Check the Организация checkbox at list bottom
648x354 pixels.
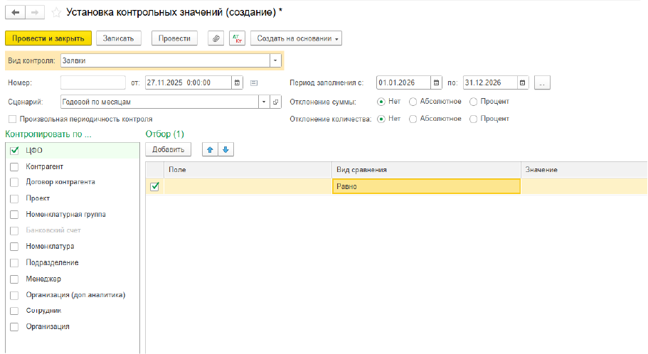[14, 327]
